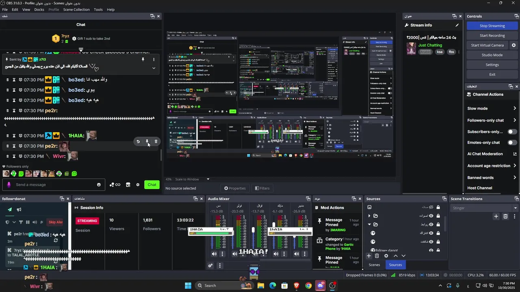Viewport: 520px width, 292px height.
Task: Open Brave browser from the taskbar
Action: pyautogui.click(x=297, y=286)
